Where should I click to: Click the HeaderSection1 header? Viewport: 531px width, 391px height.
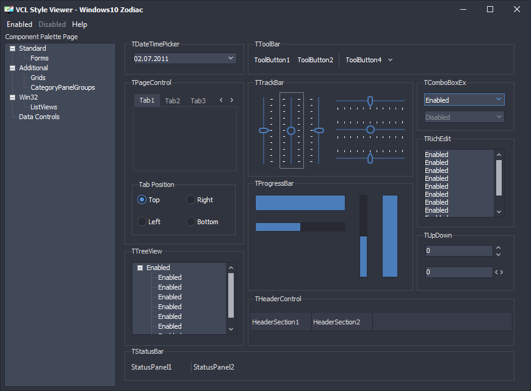pos(281,322)
